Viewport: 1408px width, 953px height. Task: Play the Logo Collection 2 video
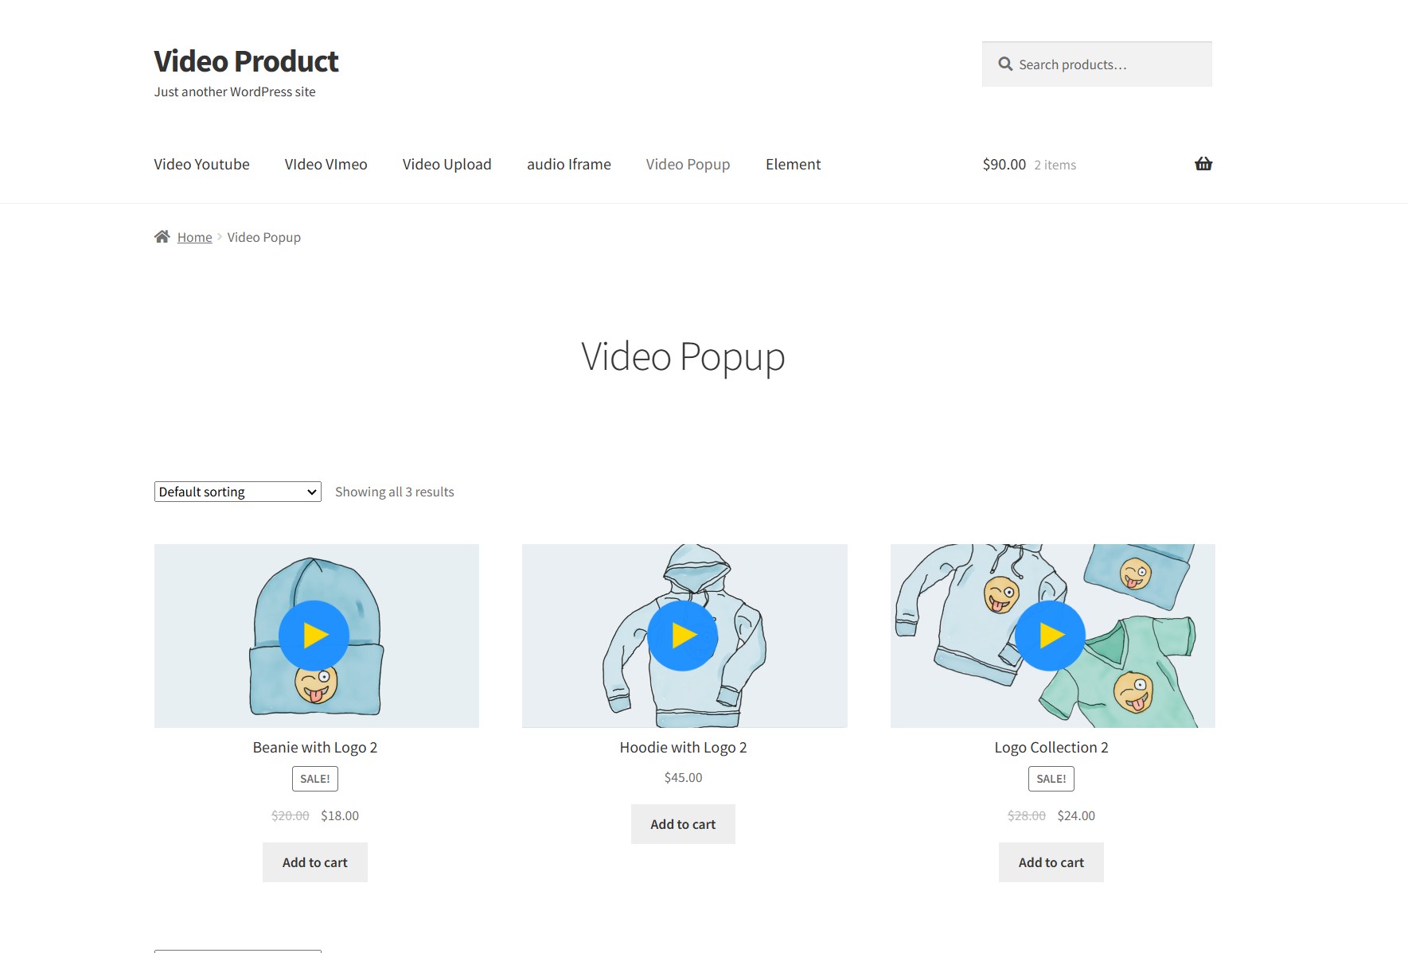(x=1051, y=636)
